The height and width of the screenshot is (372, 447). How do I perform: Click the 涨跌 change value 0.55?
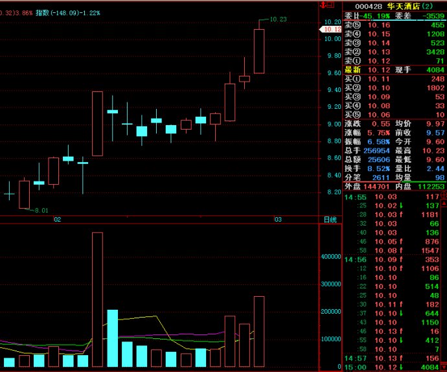[x=381, y=124]
